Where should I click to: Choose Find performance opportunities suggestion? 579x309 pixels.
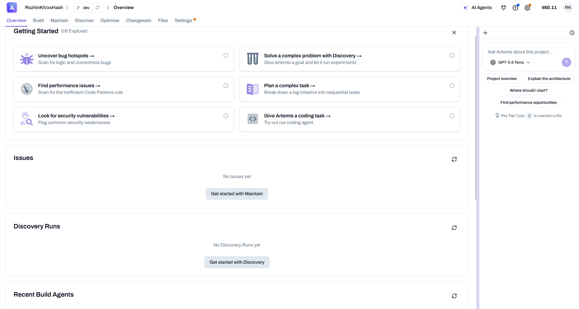pos(529,103)
